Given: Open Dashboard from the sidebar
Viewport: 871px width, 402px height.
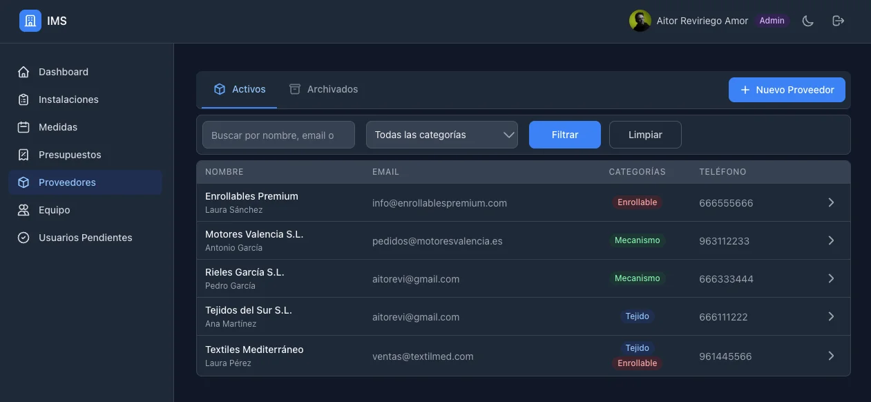Looking at the screenshot, I should click(x=64, y=72).
